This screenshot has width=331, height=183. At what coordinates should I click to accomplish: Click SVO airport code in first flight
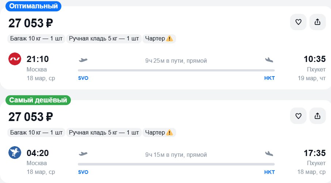[x=83, y=78]
